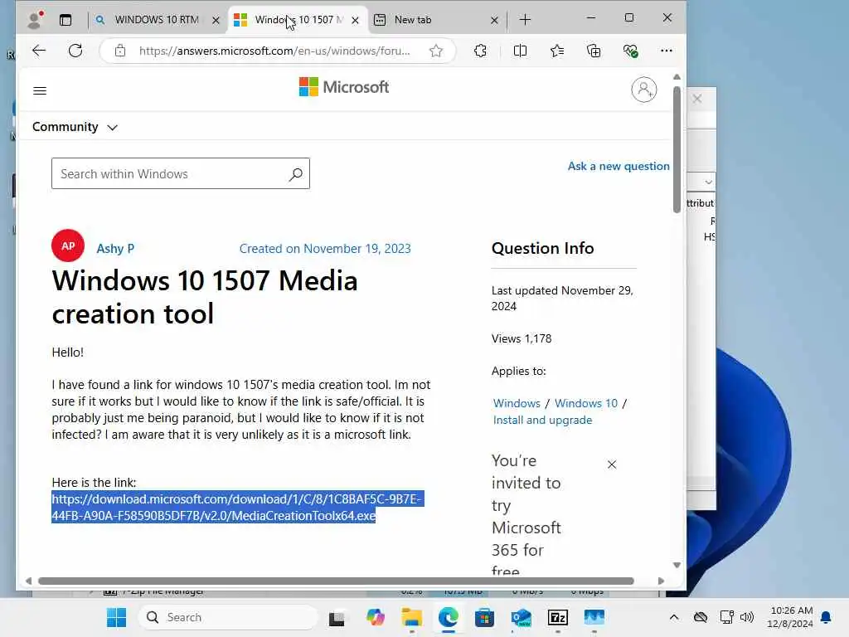Screen dimensions: 849x637
Task: Click the scroll down arrow of the page
Action: (677, 565)
